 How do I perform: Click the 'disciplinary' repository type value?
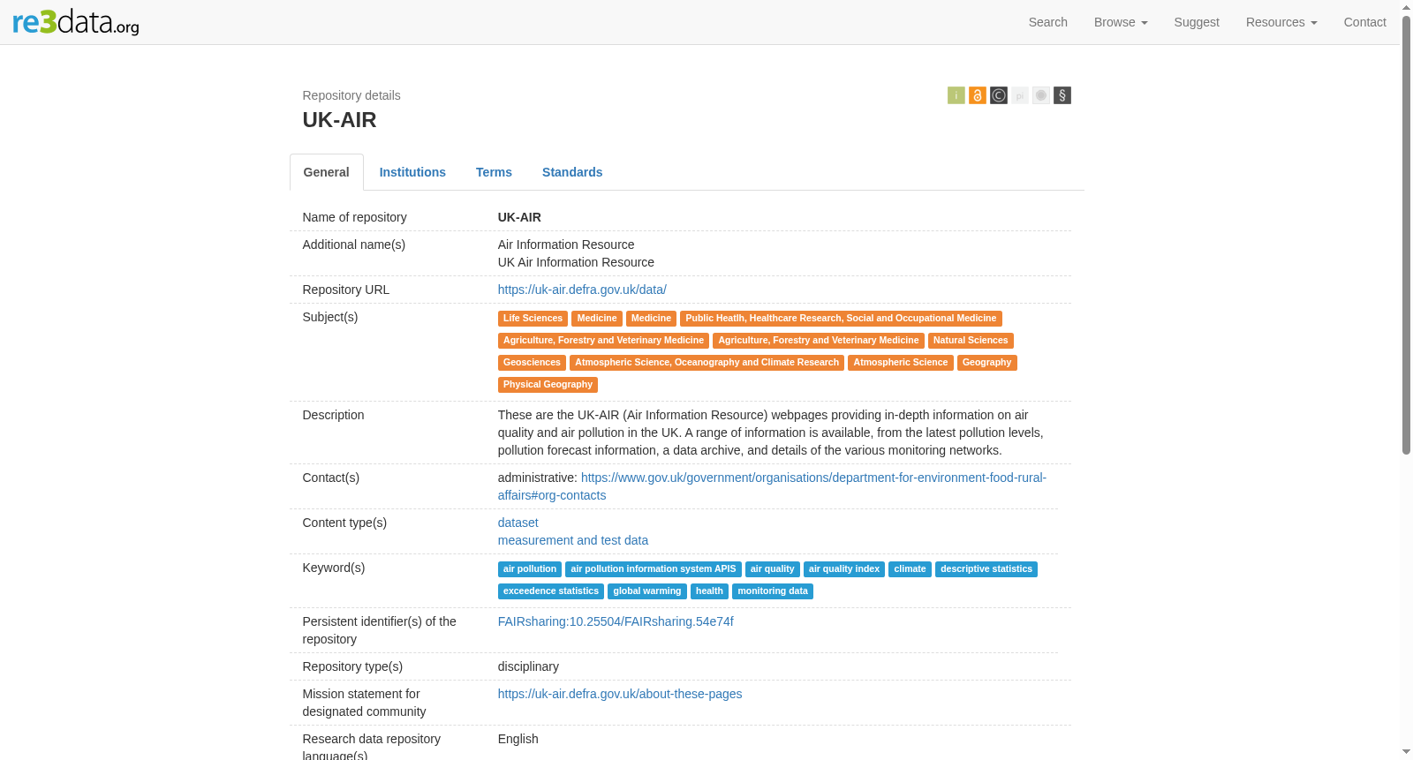point(528,666)
